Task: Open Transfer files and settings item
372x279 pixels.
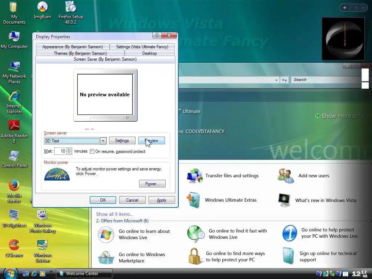Action: (223, 176)
